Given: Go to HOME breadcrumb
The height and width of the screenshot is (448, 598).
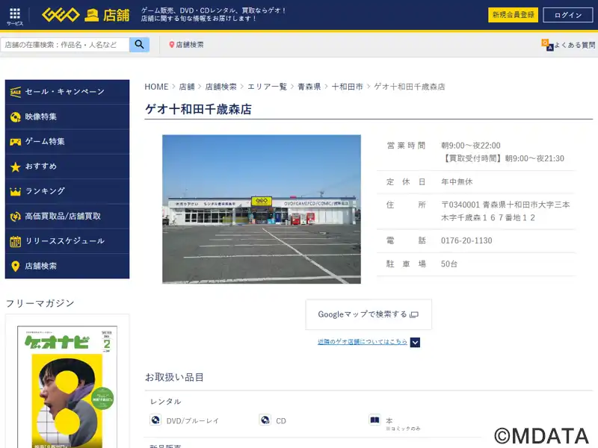Looking at the screenshot, I should (156, 87).
